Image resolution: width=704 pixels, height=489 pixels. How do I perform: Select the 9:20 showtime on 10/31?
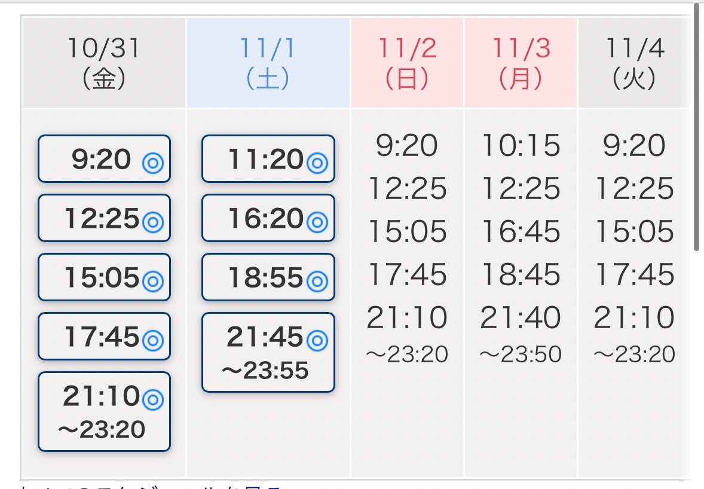tap(103, 159)
